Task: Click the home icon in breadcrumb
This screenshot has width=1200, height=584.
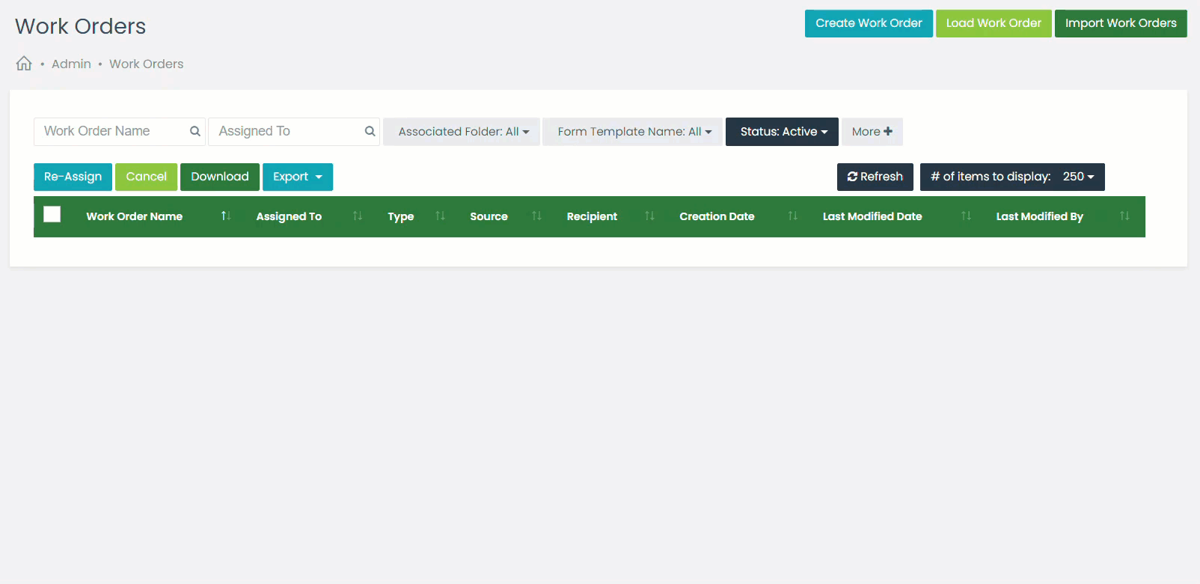Action: [x=24, y=64]
